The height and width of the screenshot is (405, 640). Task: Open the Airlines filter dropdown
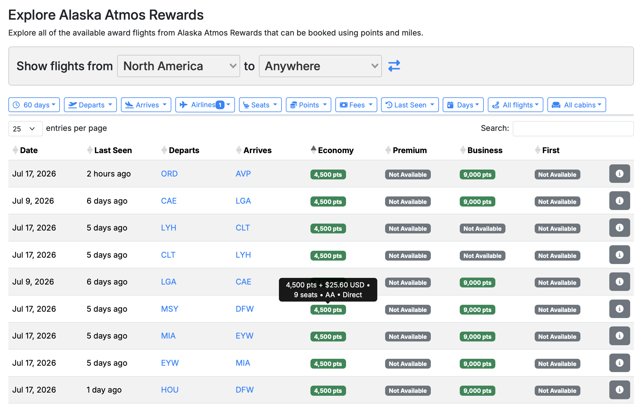point(205,105)
